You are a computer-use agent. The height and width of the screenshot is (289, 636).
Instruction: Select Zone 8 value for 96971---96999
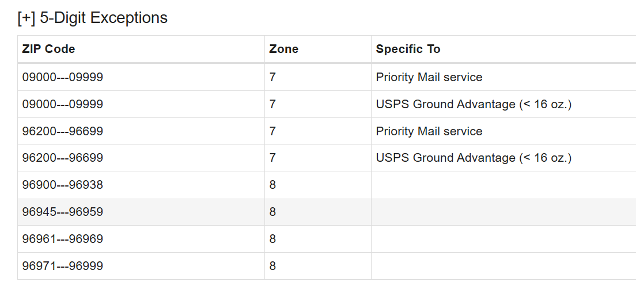pyautogui.click(x=273, y=266)
